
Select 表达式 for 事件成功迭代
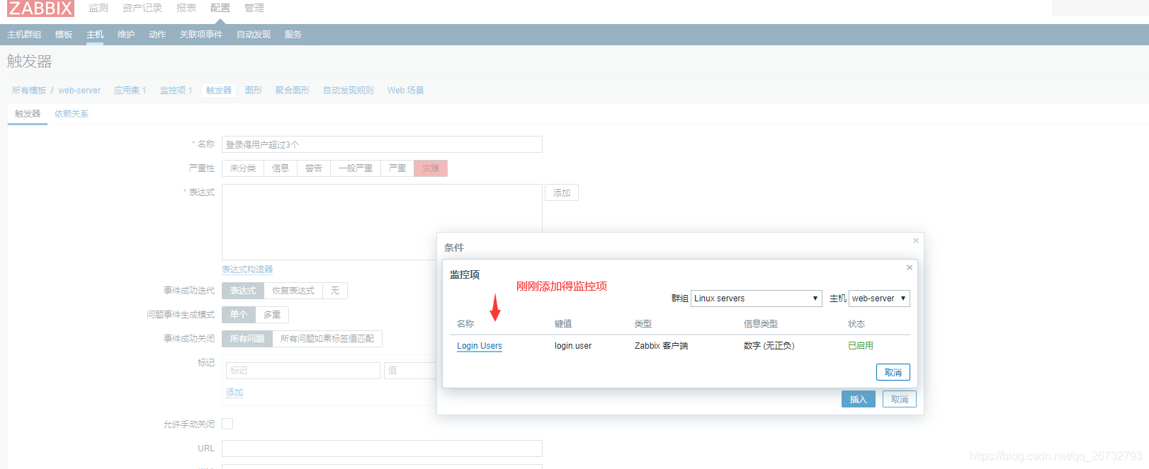pyautogui.click(x=243, y=291)
